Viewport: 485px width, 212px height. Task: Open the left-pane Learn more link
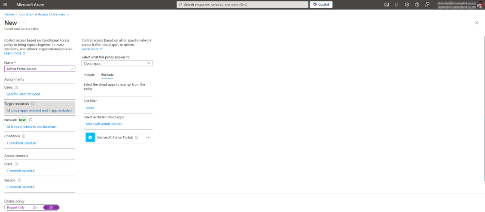coord(15,53)
